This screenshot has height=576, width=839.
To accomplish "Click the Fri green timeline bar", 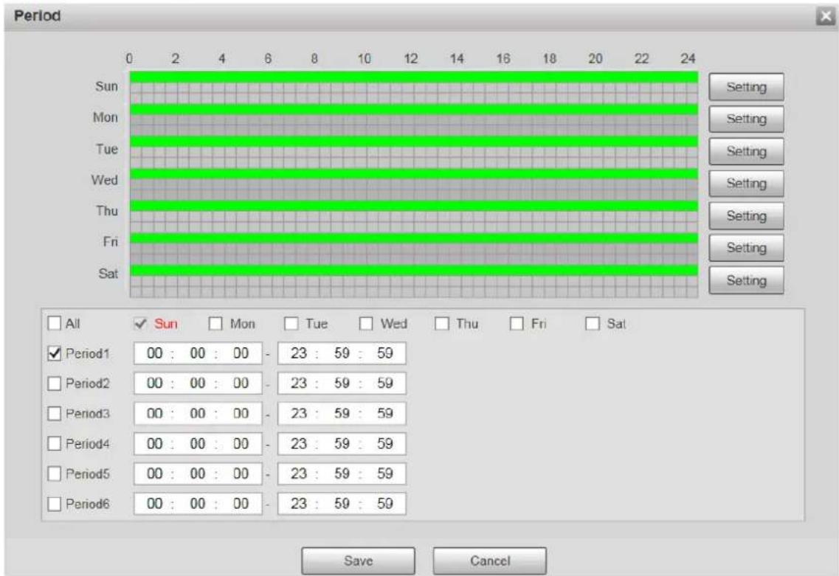I will 414,238.
